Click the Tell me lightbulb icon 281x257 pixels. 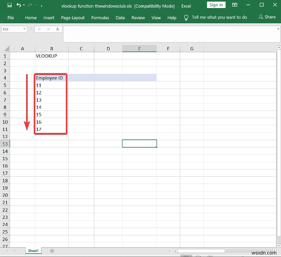[x=186, y=18]
